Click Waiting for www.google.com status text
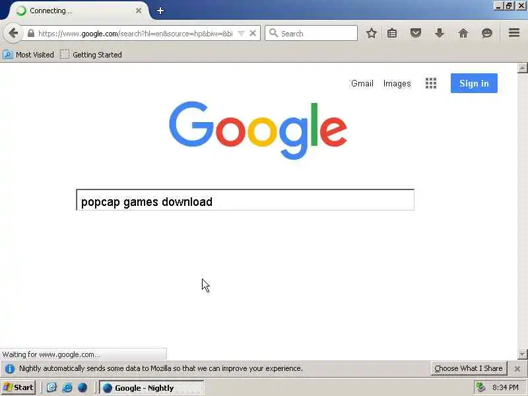Viewport: 528px width, 396px height. pyautogui.click(x=51, y=354)
